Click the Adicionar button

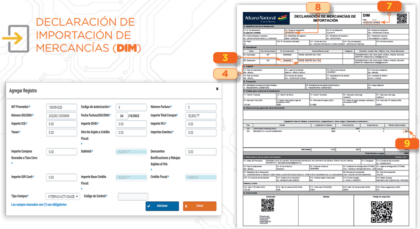click(162, 206)
